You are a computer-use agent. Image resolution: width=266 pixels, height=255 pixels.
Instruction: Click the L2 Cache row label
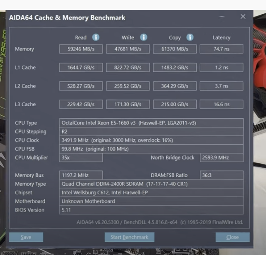coord(25,86)
